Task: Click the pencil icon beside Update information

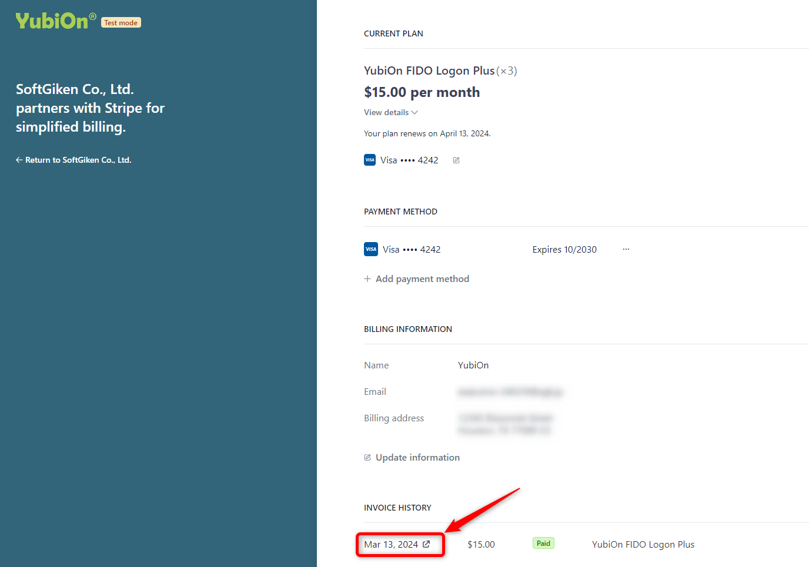Action: (x=367, y=457)
